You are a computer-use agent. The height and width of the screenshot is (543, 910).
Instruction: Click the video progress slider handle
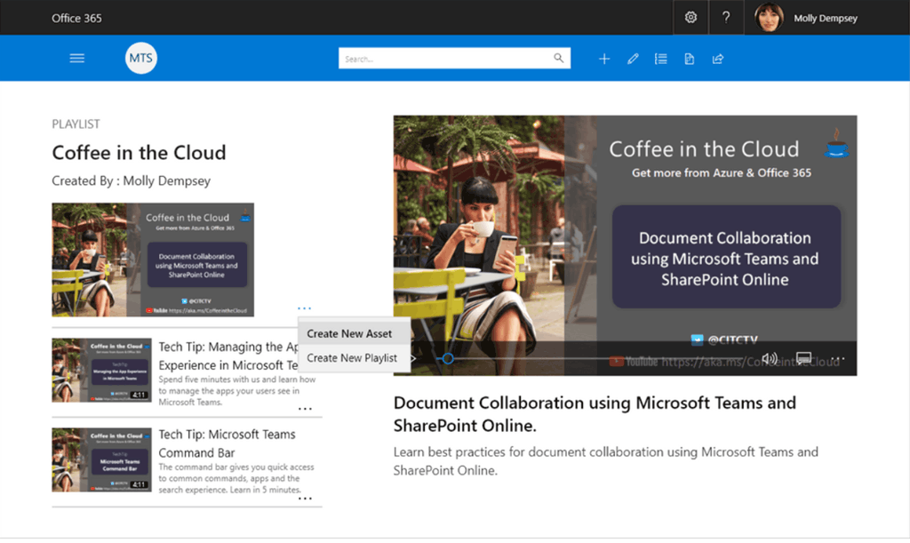448,359
